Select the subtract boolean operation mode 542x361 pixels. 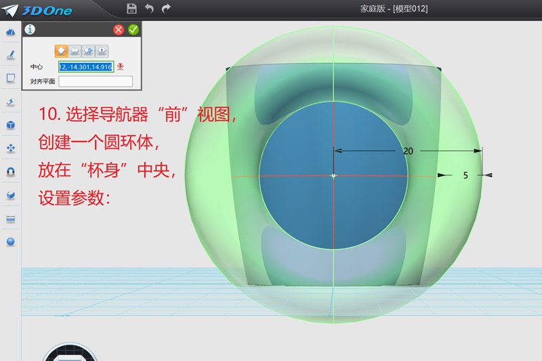[x=88, y=51]
